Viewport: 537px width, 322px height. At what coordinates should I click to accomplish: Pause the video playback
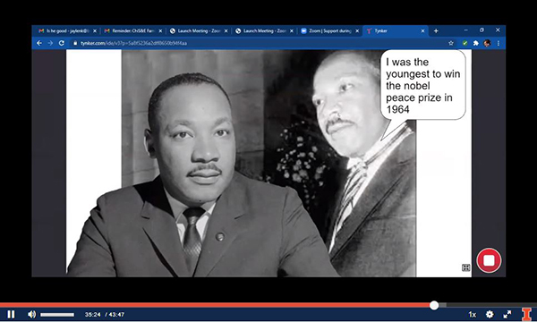[x=11, y=314]
